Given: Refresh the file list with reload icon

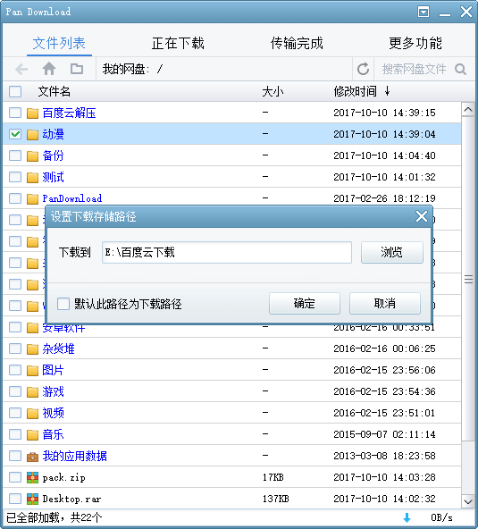Looking at the screenshot, I should (x=363, y=69).
